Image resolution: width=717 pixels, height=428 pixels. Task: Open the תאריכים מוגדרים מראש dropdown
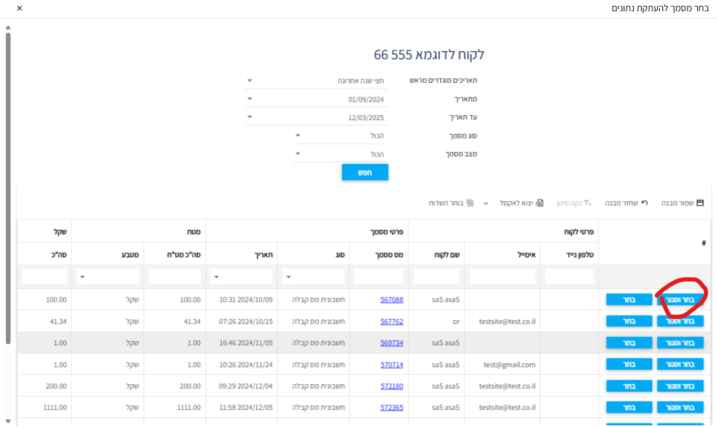250,81
